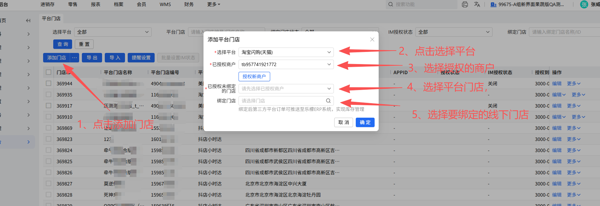Expand 更多 menu for row 369823
600x206 pixels.
click(574, 139)
